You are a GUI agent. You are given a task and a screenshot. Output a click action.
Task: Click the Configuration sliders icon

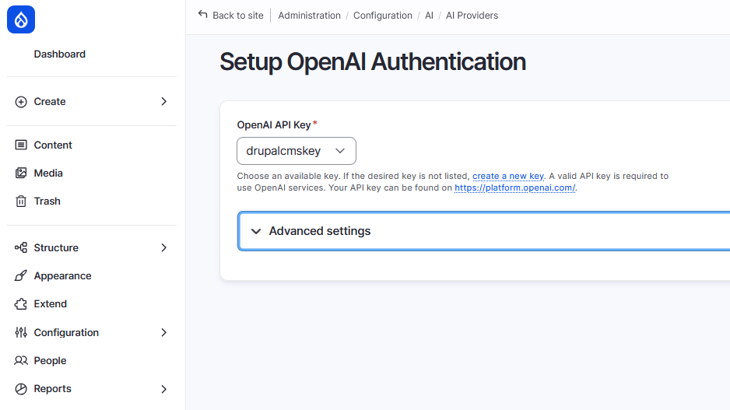21,332
